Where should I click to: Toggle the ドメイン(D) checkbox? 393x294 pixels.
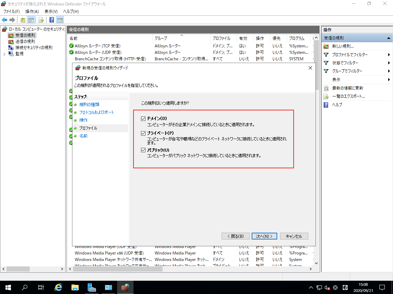click(143, 119)
